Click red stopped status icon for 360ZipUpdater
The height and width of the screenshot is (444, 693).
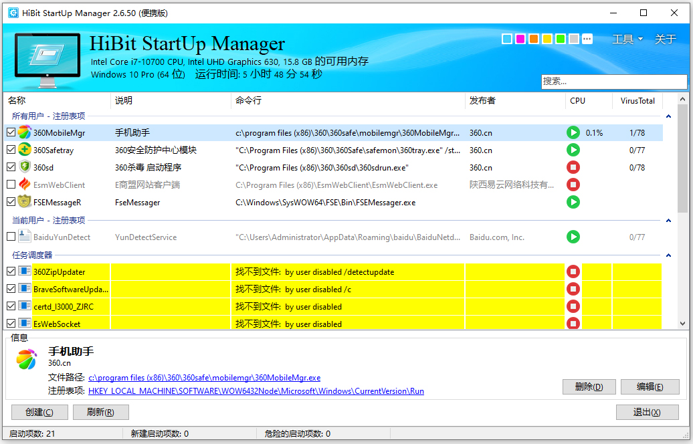point(573,271)
